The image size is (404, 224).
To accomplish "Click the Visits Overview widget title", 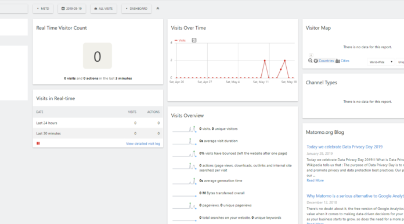I will (187, 116).
